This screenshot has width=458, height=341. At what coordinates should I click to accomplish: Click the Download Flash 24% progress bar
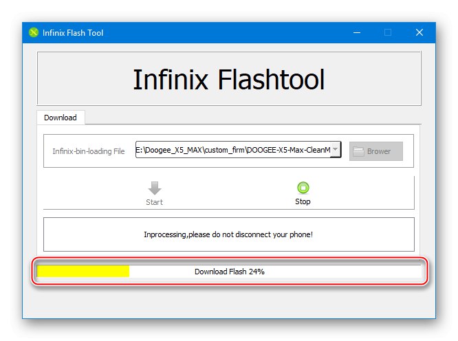tap(229, 272)
